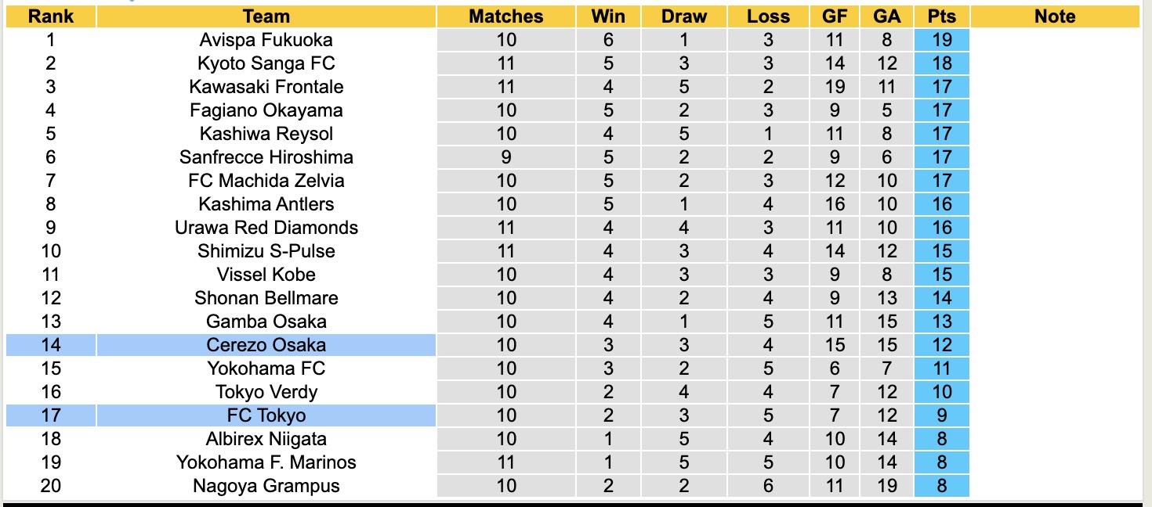The image size is (1152, 507).
Task: Click the GF column header
Action: (x=835, y=16)
